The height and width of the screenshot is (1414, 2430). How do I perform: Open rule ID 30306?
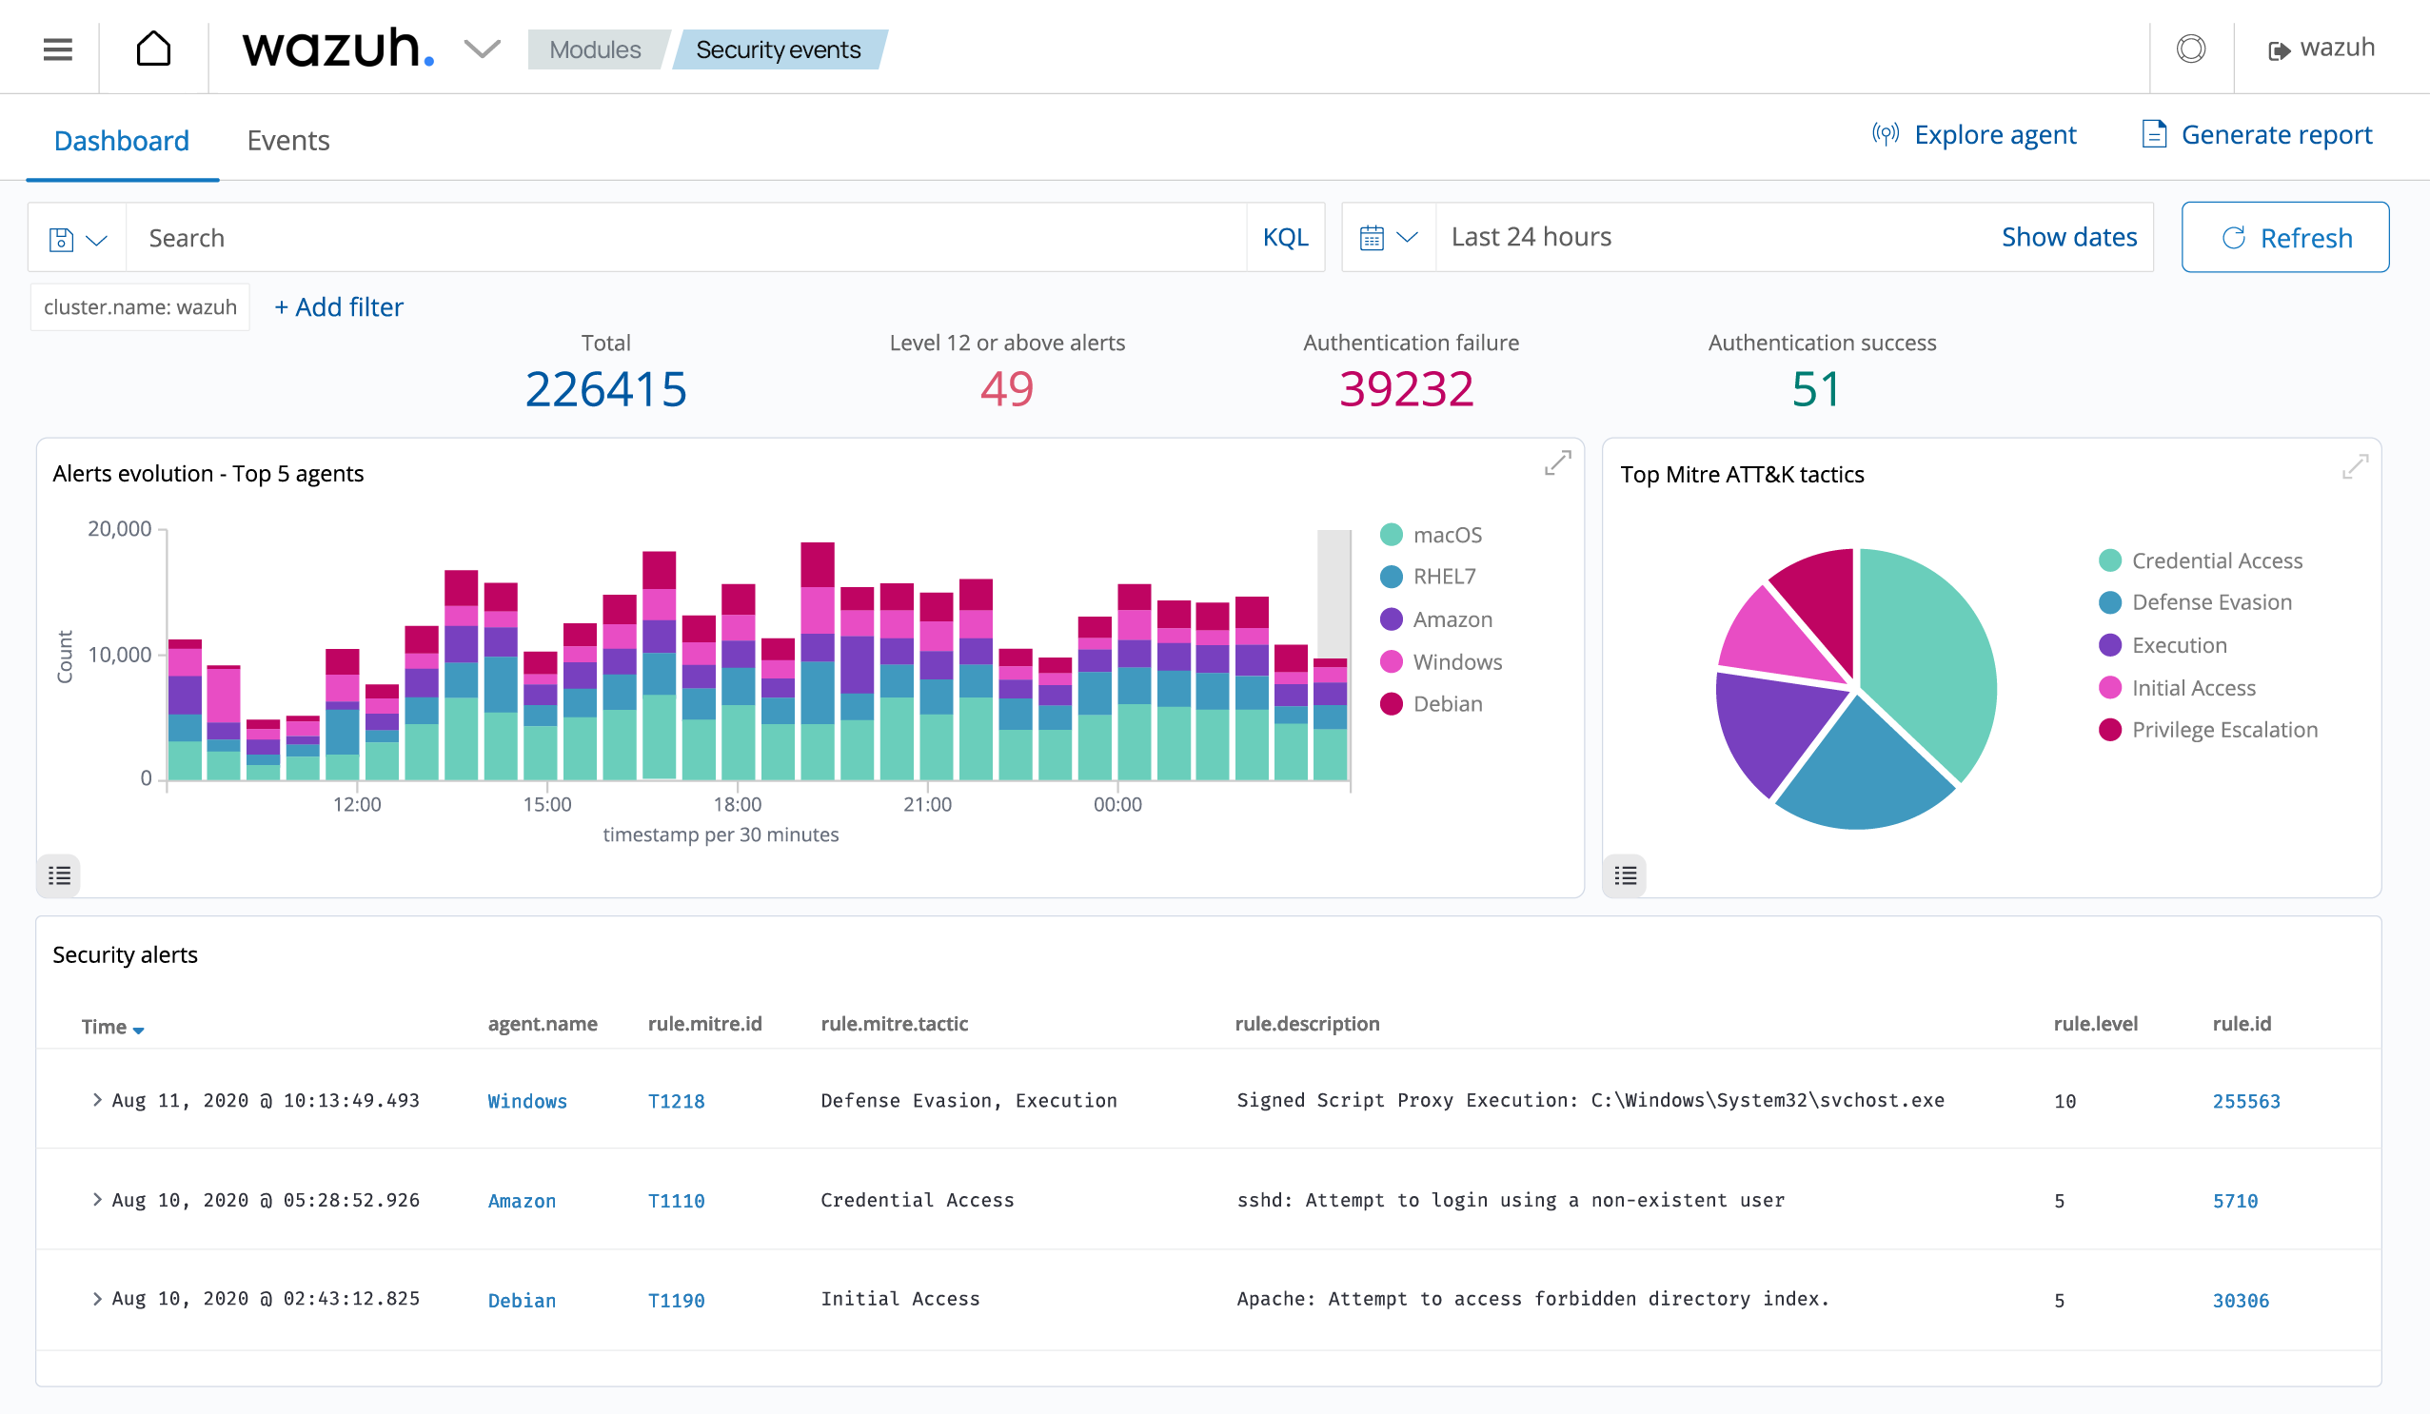(2241, 1301)
